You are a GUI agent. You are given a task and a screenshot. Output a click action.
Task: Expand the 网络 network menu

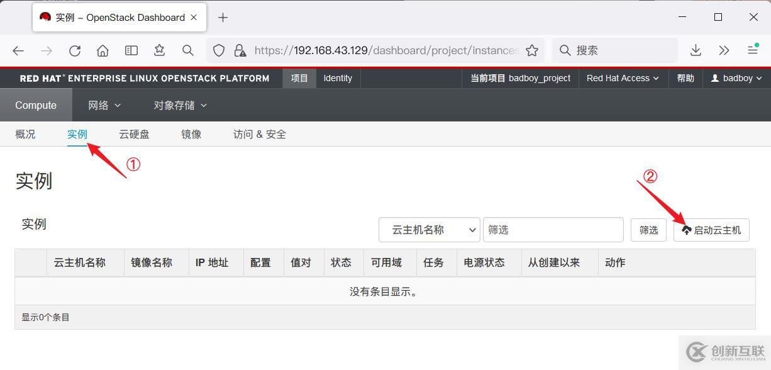coord(104,105)
